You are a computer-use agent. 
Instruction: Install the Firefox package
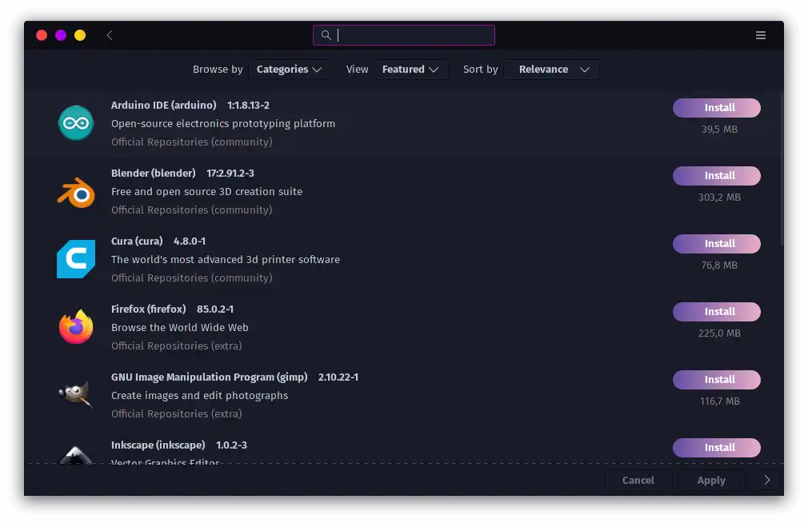717,312
